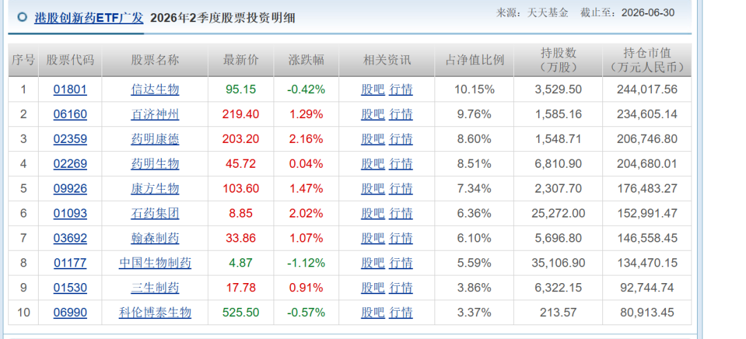Click the circle bullet icon beside fund title
This screenshot has height=339, width=746.
point(22,17)
